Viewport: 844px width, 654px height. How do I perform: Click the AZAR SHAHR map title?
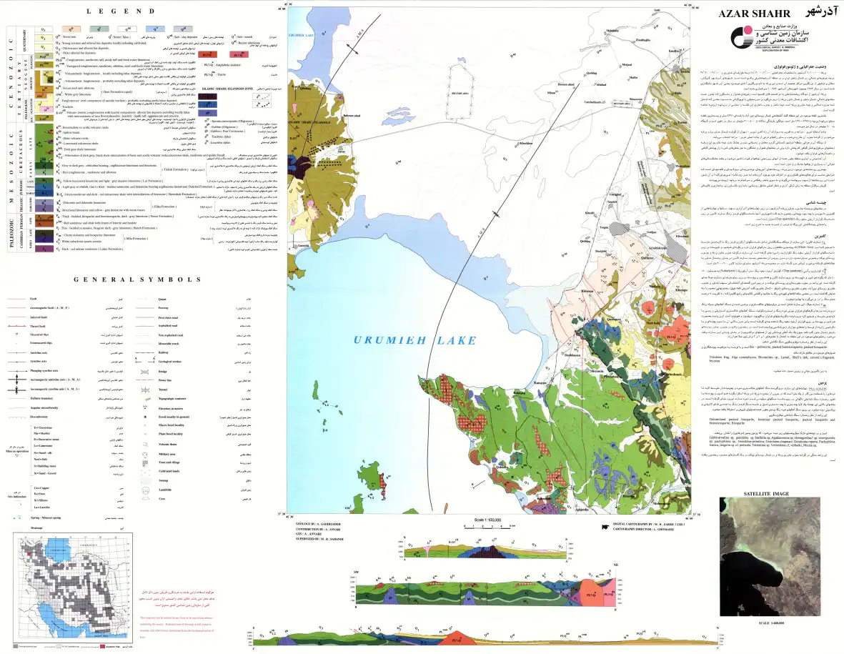pyautogui.click(x=754, y=14)
